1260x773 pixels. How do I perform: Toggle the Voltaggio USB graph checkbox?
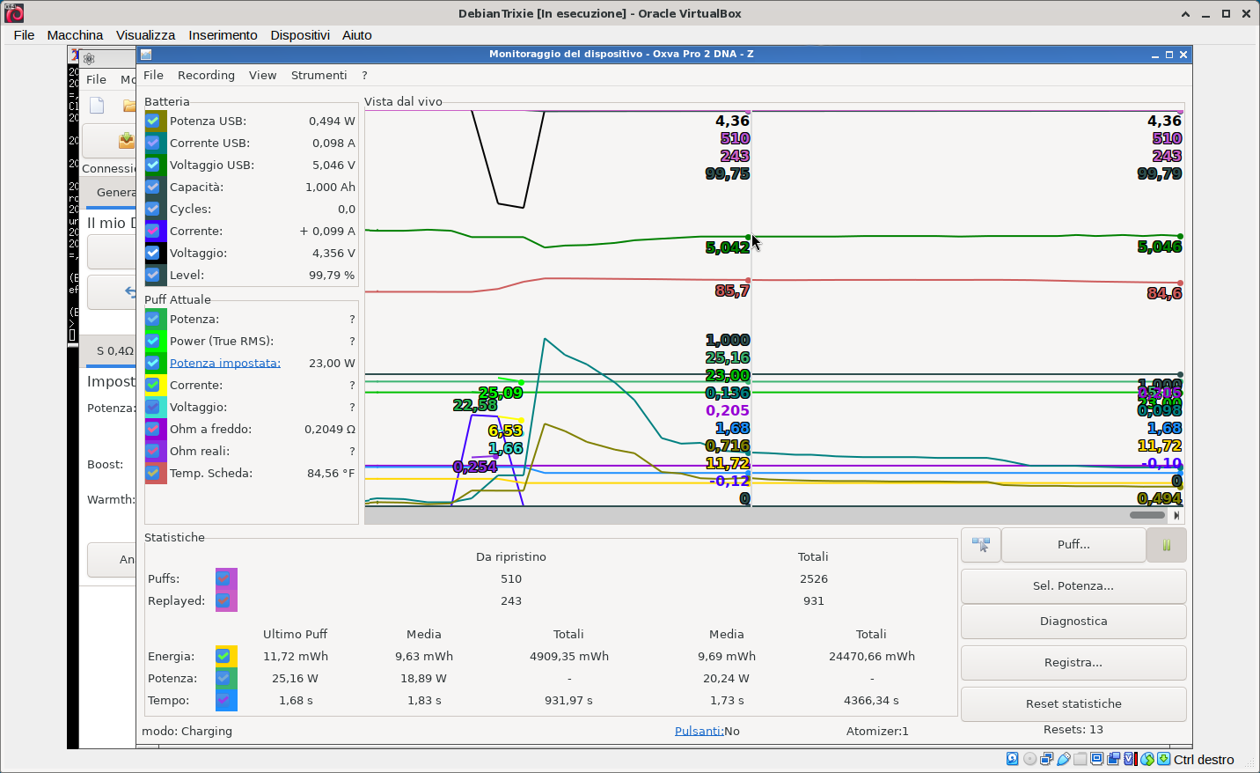[153, 165]
